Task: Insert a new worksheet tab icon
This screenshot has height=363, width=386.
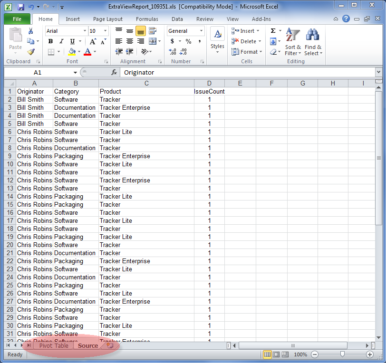Action: 110,345
